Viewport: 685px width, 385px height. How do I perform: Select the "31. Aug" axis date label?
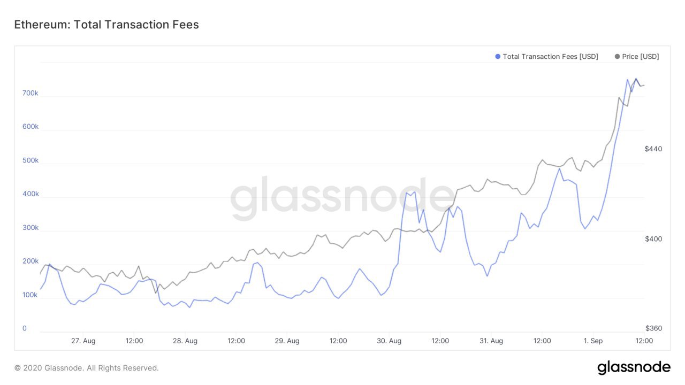point(491,341)
